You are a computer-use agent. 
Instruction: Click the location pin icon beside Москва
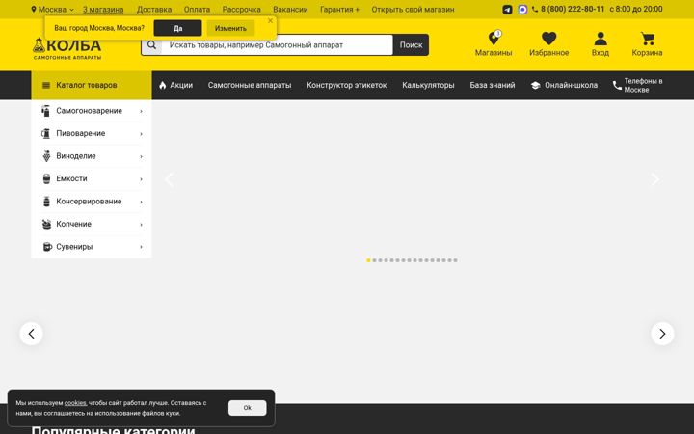(x=34, y=9)
